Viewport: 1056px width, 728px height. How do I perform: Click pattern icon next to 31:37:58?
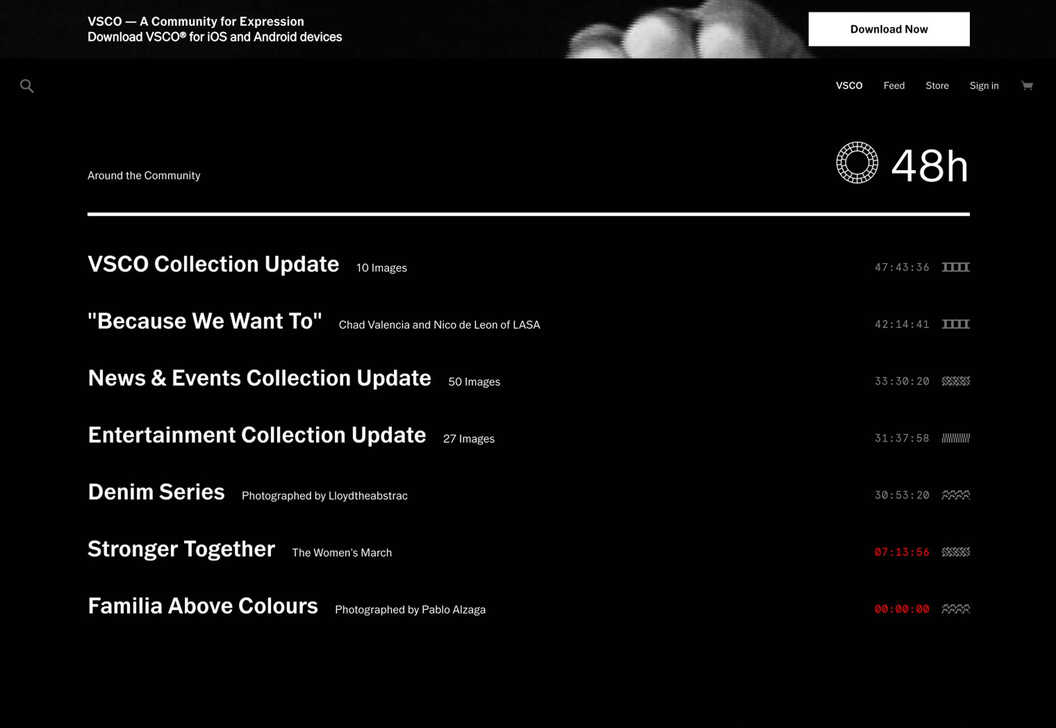coord(956,438)
